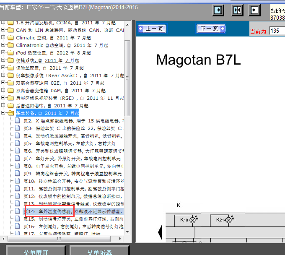Open 页3: 保险丝架 C 上的保险丝 page

74,128
